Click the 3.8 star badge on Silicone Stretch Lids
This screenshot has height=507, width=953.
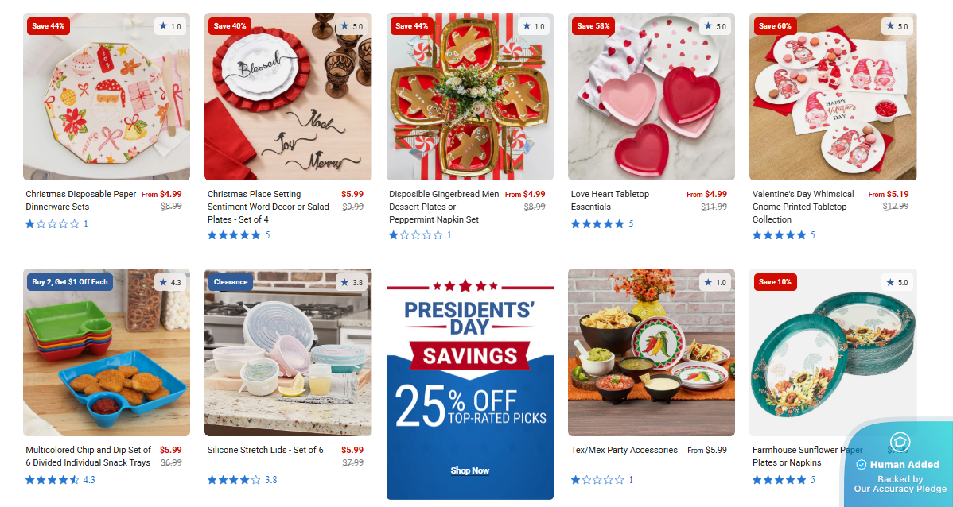[x=352, y=282]
